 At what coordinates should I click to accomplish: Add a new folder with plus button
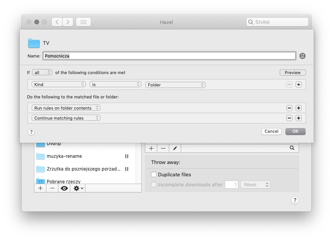[40, 188]
